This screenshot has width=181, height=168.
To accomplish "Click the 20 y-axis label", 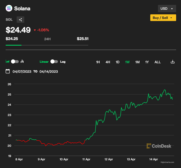I will (x=9, y=146).
